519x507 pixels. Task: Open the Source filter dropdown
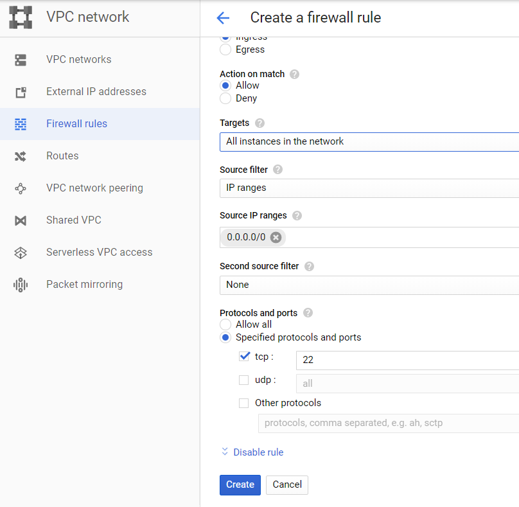[x=369, y=188]
